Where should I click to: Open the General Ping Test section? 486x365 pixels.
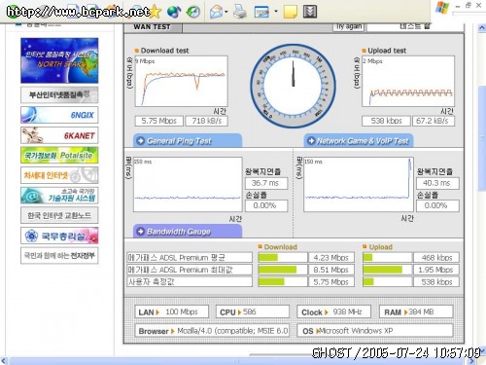(188, 141)
